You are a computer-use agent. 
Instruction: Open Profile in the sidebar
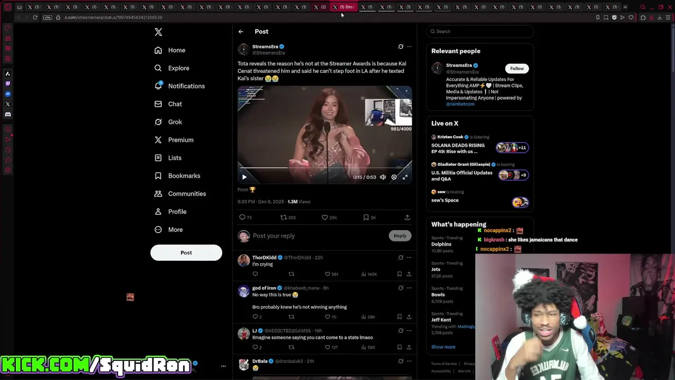click(x=171, y=212)
